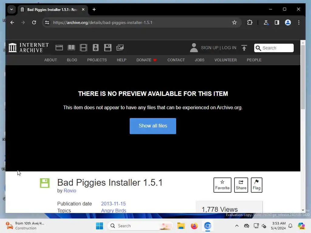Select the Bad Piggies Installer tab
This screenshot has height=233, width=311.
[53, 9]
